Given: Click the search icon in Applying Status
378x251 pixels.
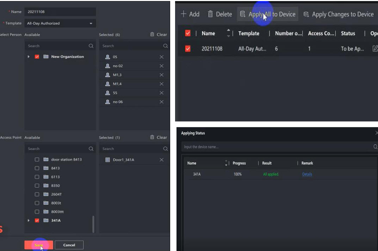Looking at the screenshot, I should coord(375,147).
